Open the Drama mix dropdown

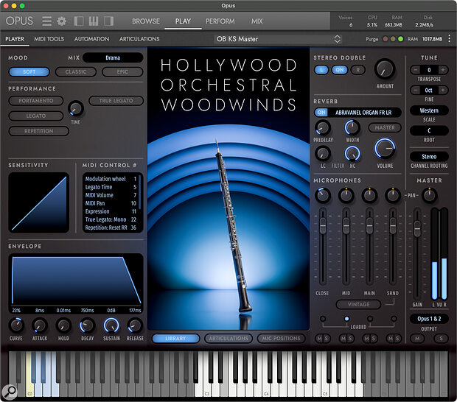click(113, 57)
